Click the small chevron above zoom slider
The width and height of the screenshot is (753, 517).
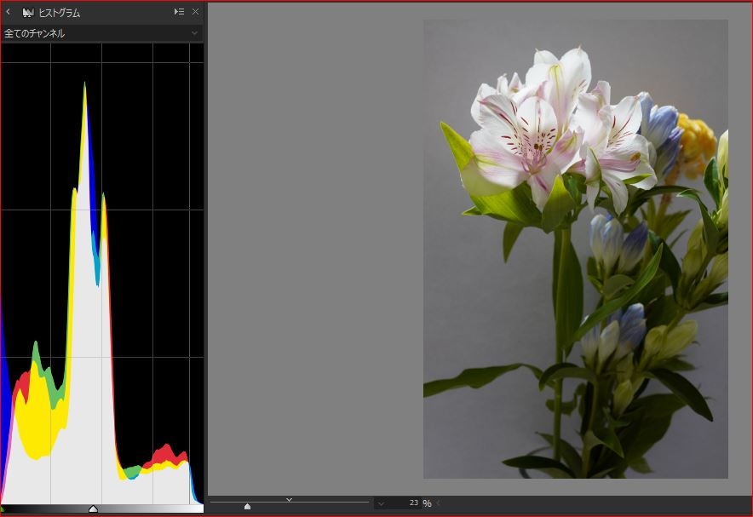coord(289,500)
